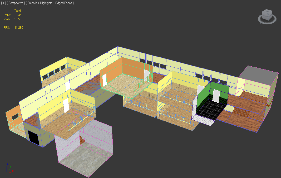Image resolution: width=281 pixels, height=178 pixels.
Task: Select the white door in green wall
Action: (x=216, y=96)
